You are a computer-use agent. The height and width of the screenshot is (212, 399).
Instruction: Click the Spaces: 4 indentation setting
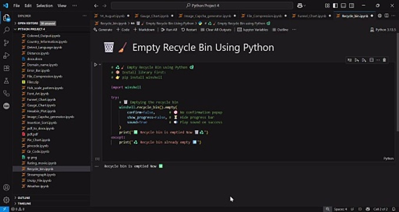click(340, 209)
